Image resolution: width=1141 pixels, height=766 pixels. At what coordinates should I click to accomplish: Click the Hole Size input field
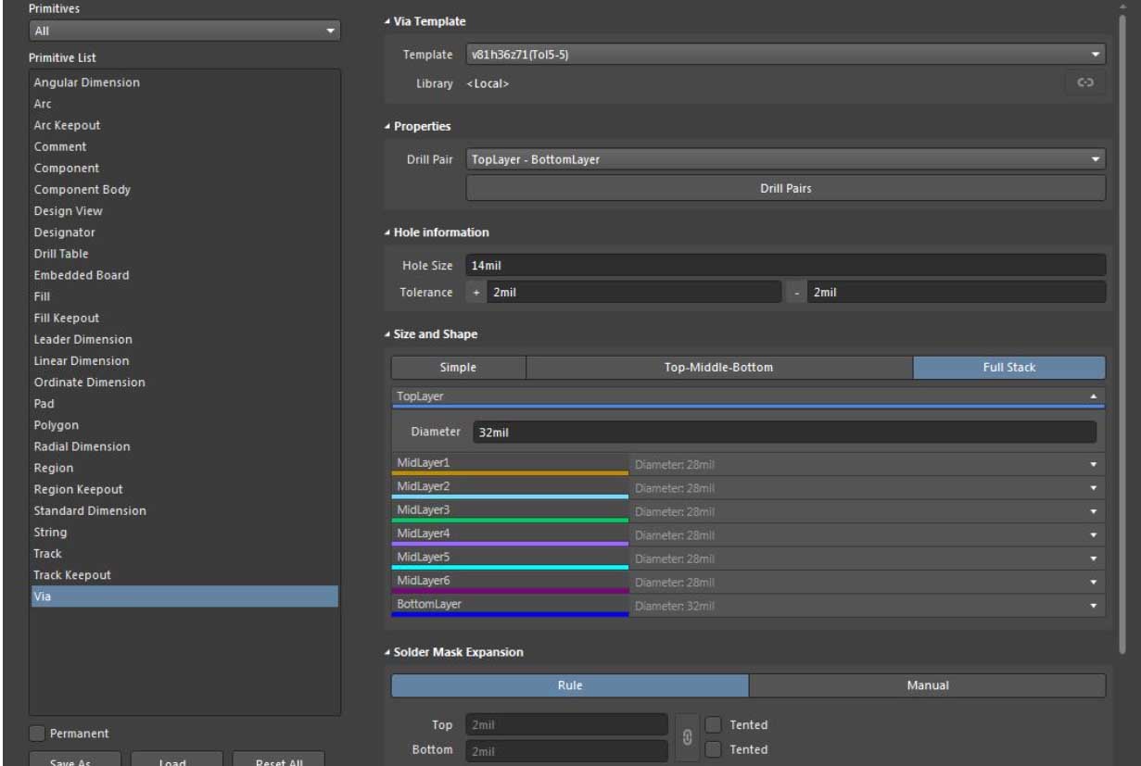click(785, 266)
